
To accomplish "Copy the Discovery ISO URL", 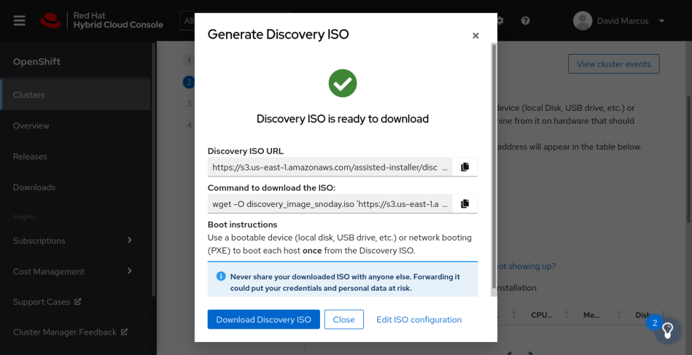I will pos(465,167).
